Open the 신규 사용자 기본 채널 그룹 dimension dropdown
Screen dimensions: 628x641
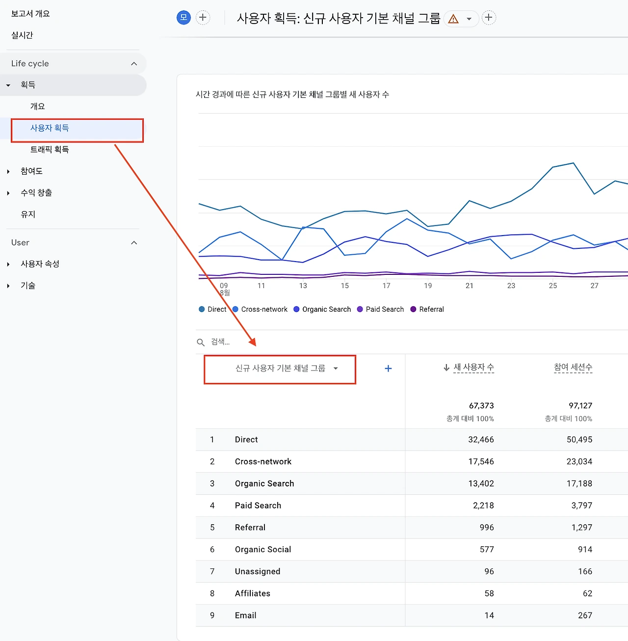(287, 369)
